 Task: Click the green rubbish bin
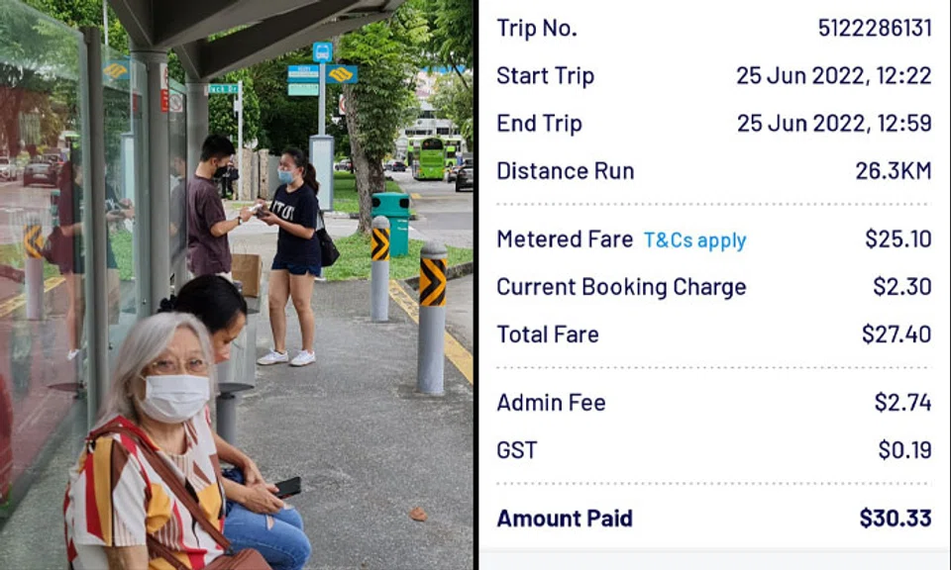pos(392,223)
